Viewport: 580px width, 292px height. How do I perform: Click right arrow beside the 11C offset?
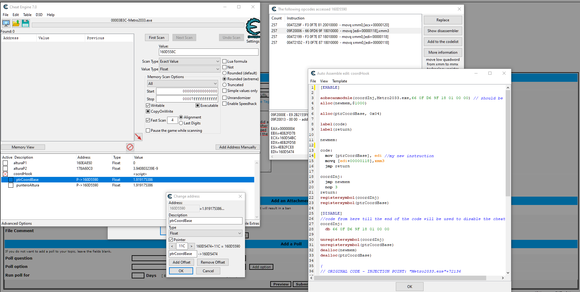[x=192, y=246]
